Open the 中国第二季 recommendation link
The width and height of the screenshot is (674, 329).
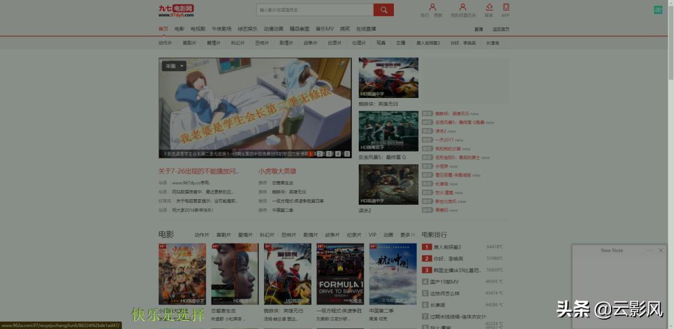(283, 210)
